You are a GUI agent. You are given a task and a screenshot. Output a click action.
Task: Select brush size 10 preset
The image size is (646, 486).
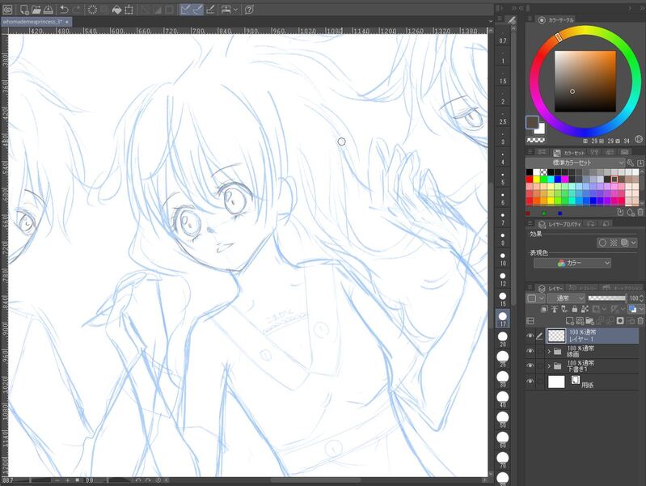(503, 260)
